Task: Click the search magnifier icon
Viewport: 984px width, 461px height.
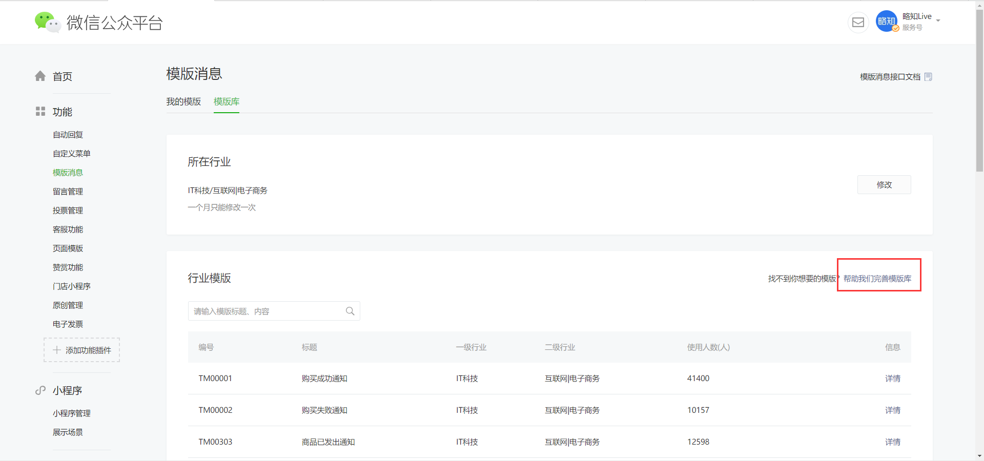Action: click(x=350, y=311)
